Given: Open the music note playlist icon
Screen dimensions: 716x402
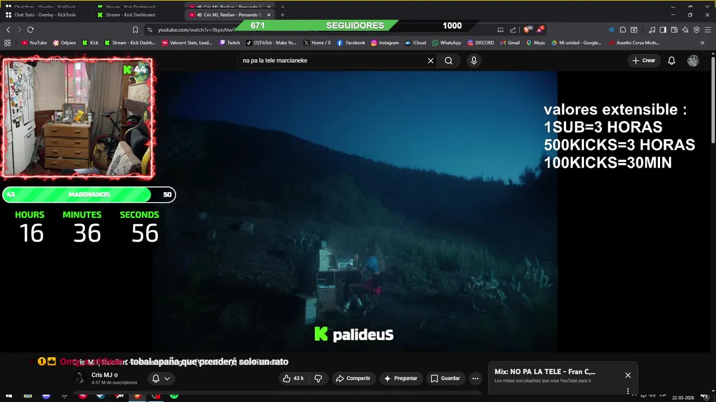Looking at the screenshot, I should coord(652,30).
